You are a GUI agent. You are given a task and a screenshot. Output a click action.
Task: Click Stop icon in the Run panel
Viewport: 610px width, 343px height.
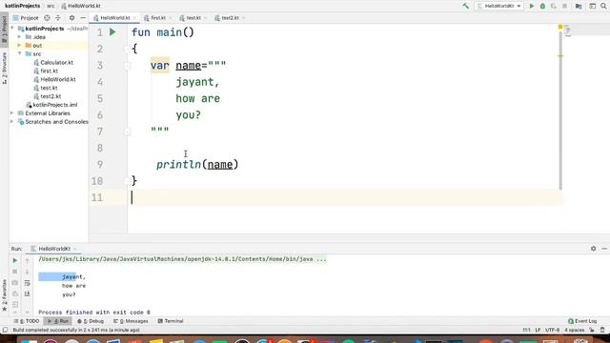click(x=15, y=272)
